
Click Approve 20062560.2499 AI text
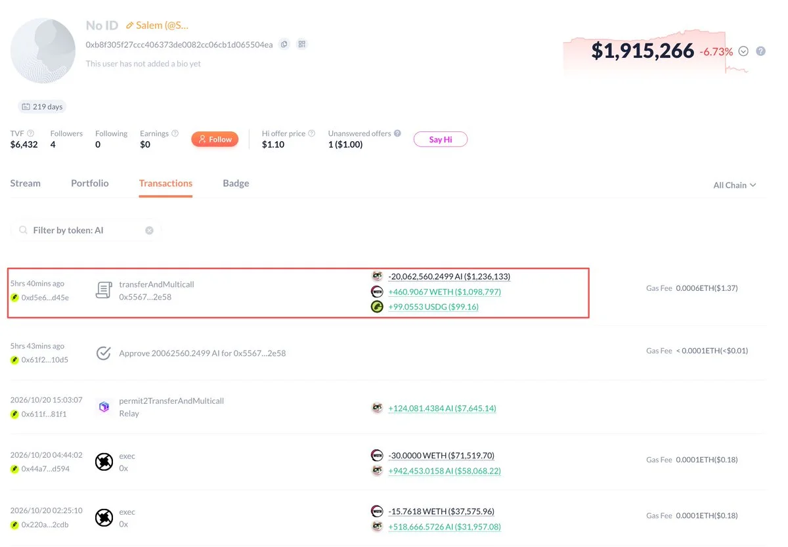click(202, 353)
